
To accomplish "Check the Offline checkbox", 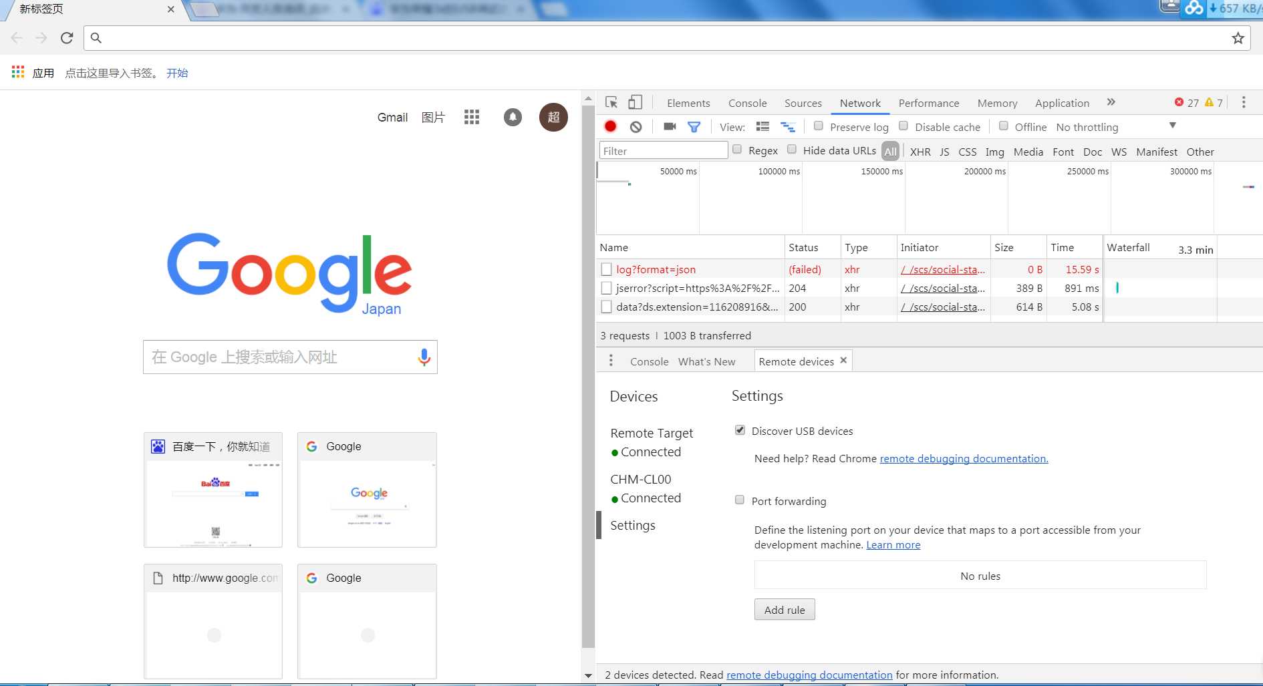I will tap(1003, 126).
